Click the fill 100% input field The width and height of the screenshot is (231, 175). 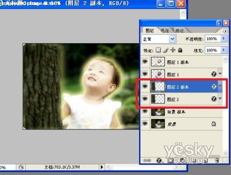pos(213,50)
